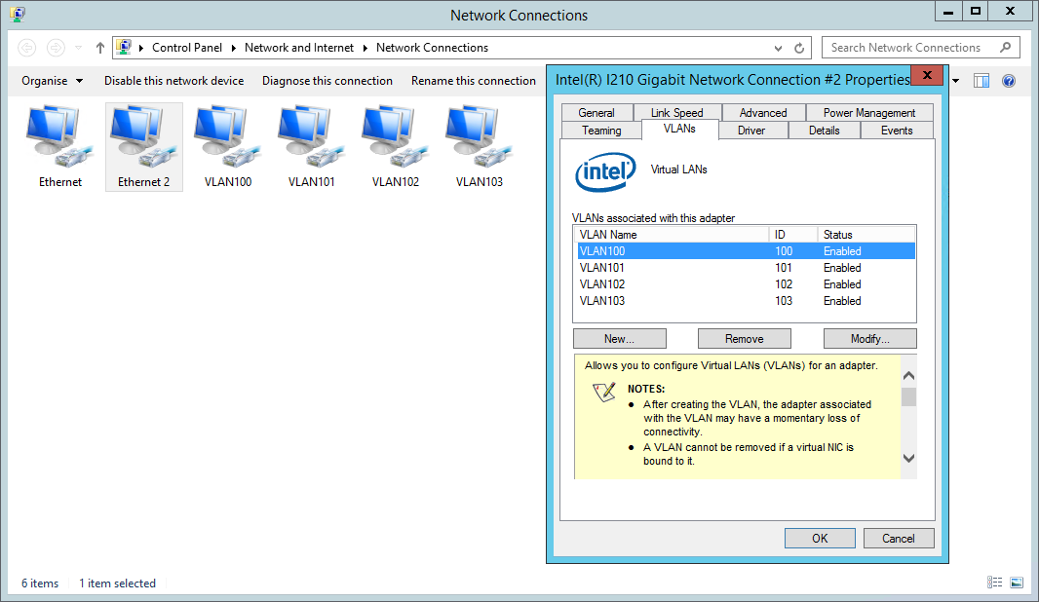Click Diagnose this connection
Image resolution: width=1039 pixels, height=602 pixels.
pos(327,81)
